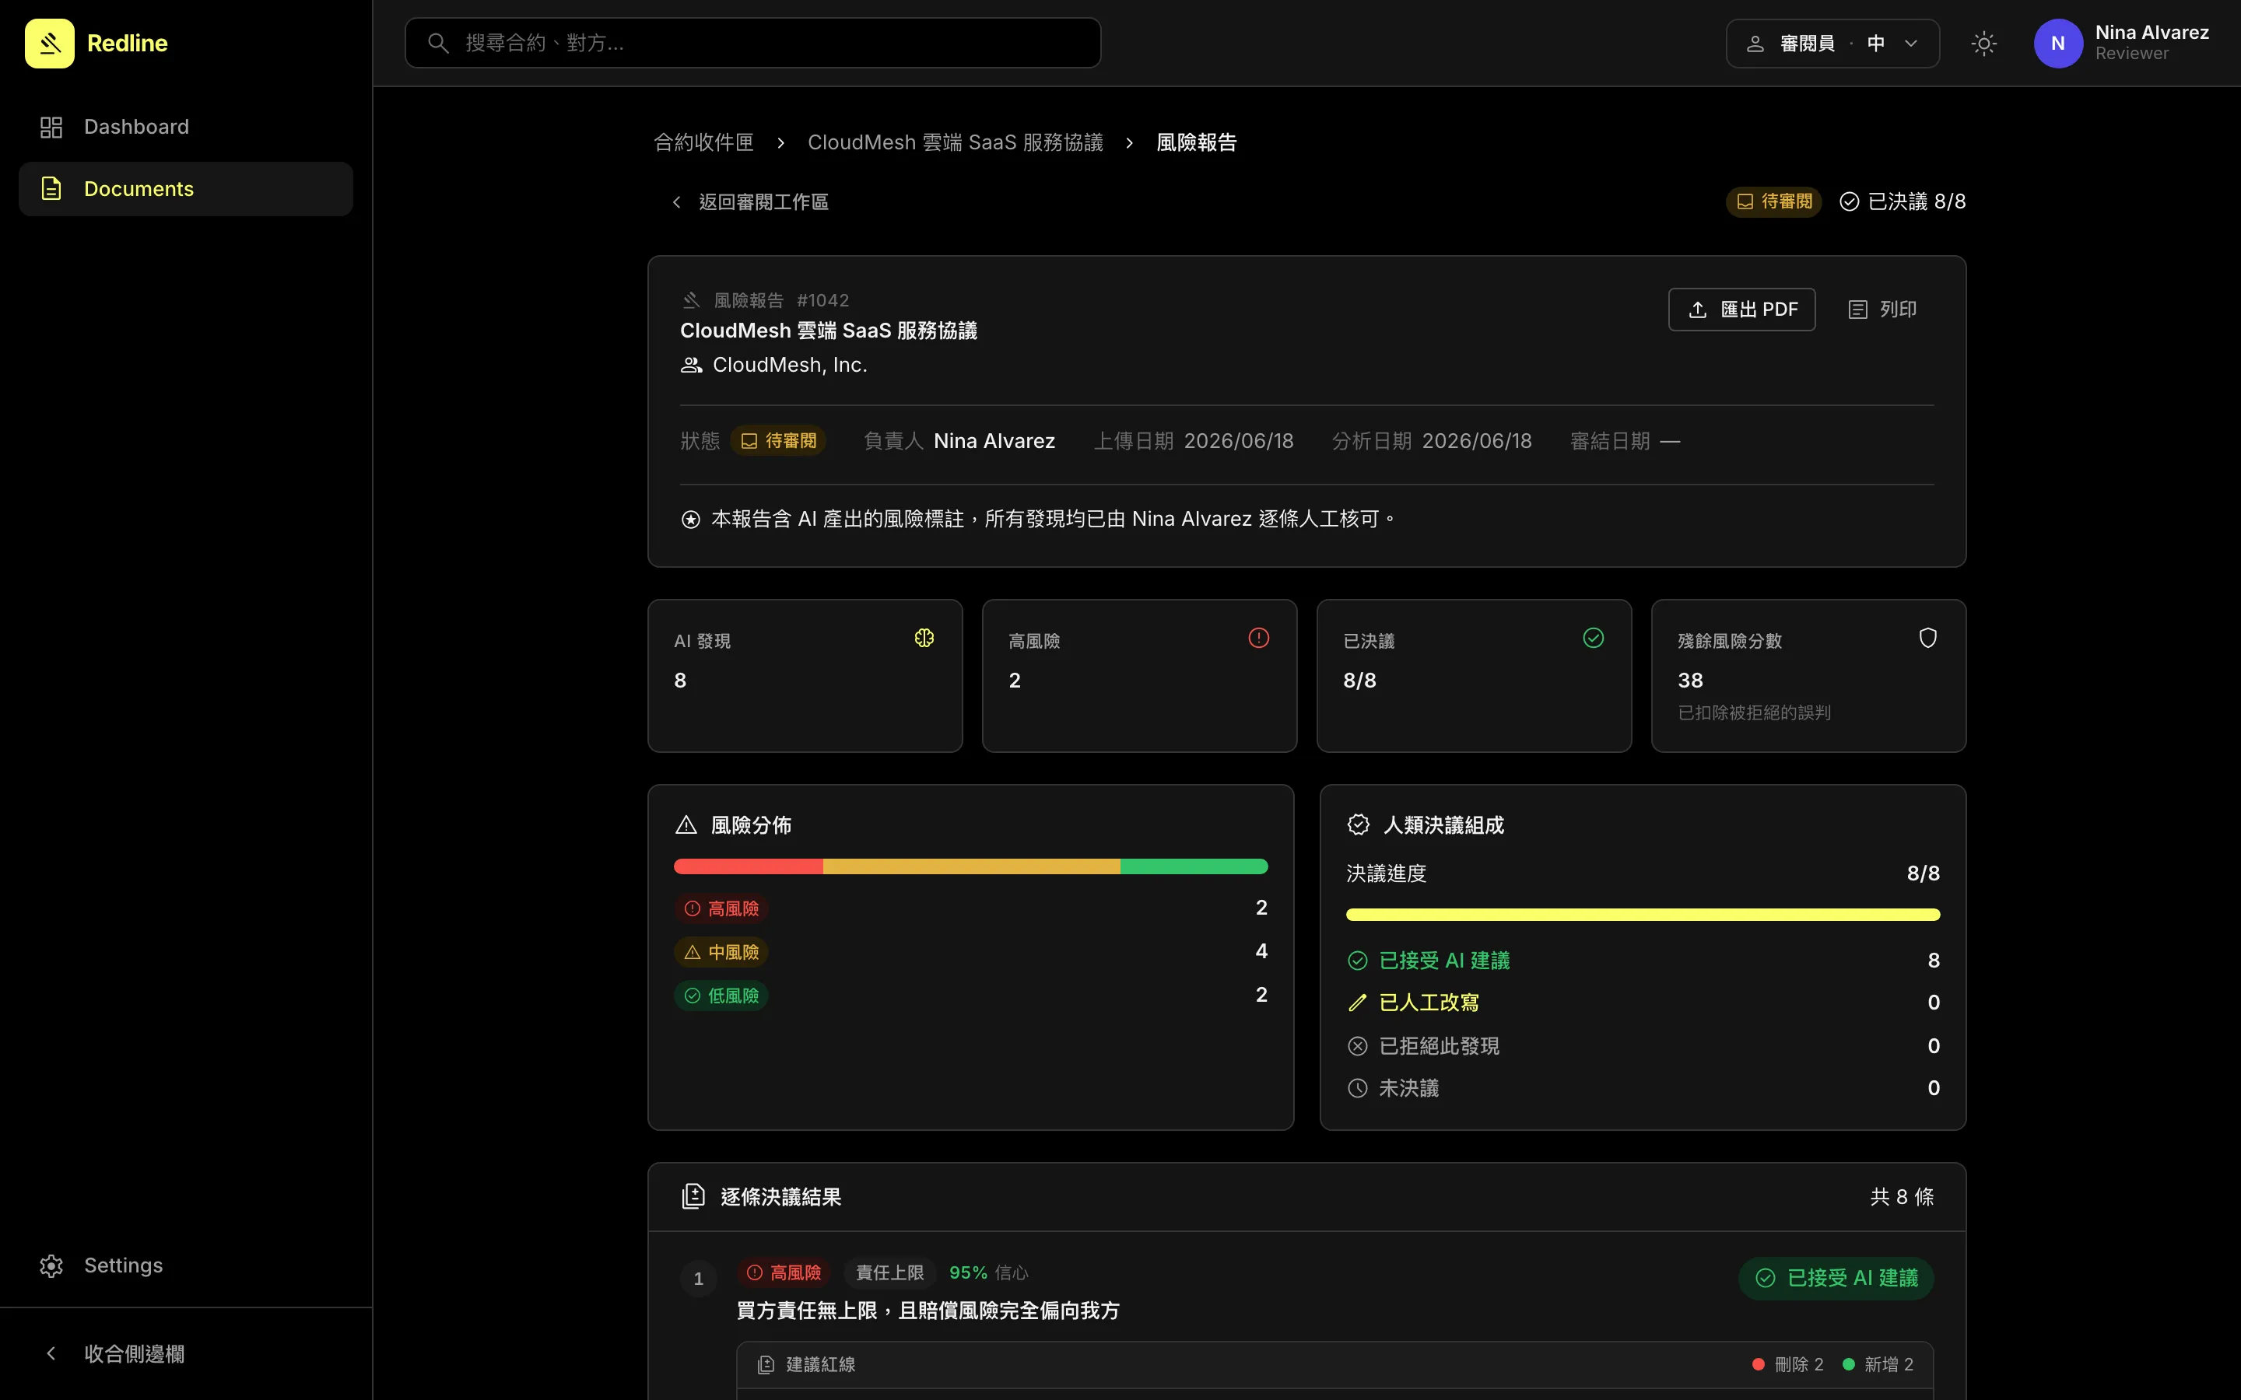Image resolution: width=2241 pixels, height=1400 pixels.
Task: Click the 中風險 tag in 風險分佈
Action: (x=721, y=952)
